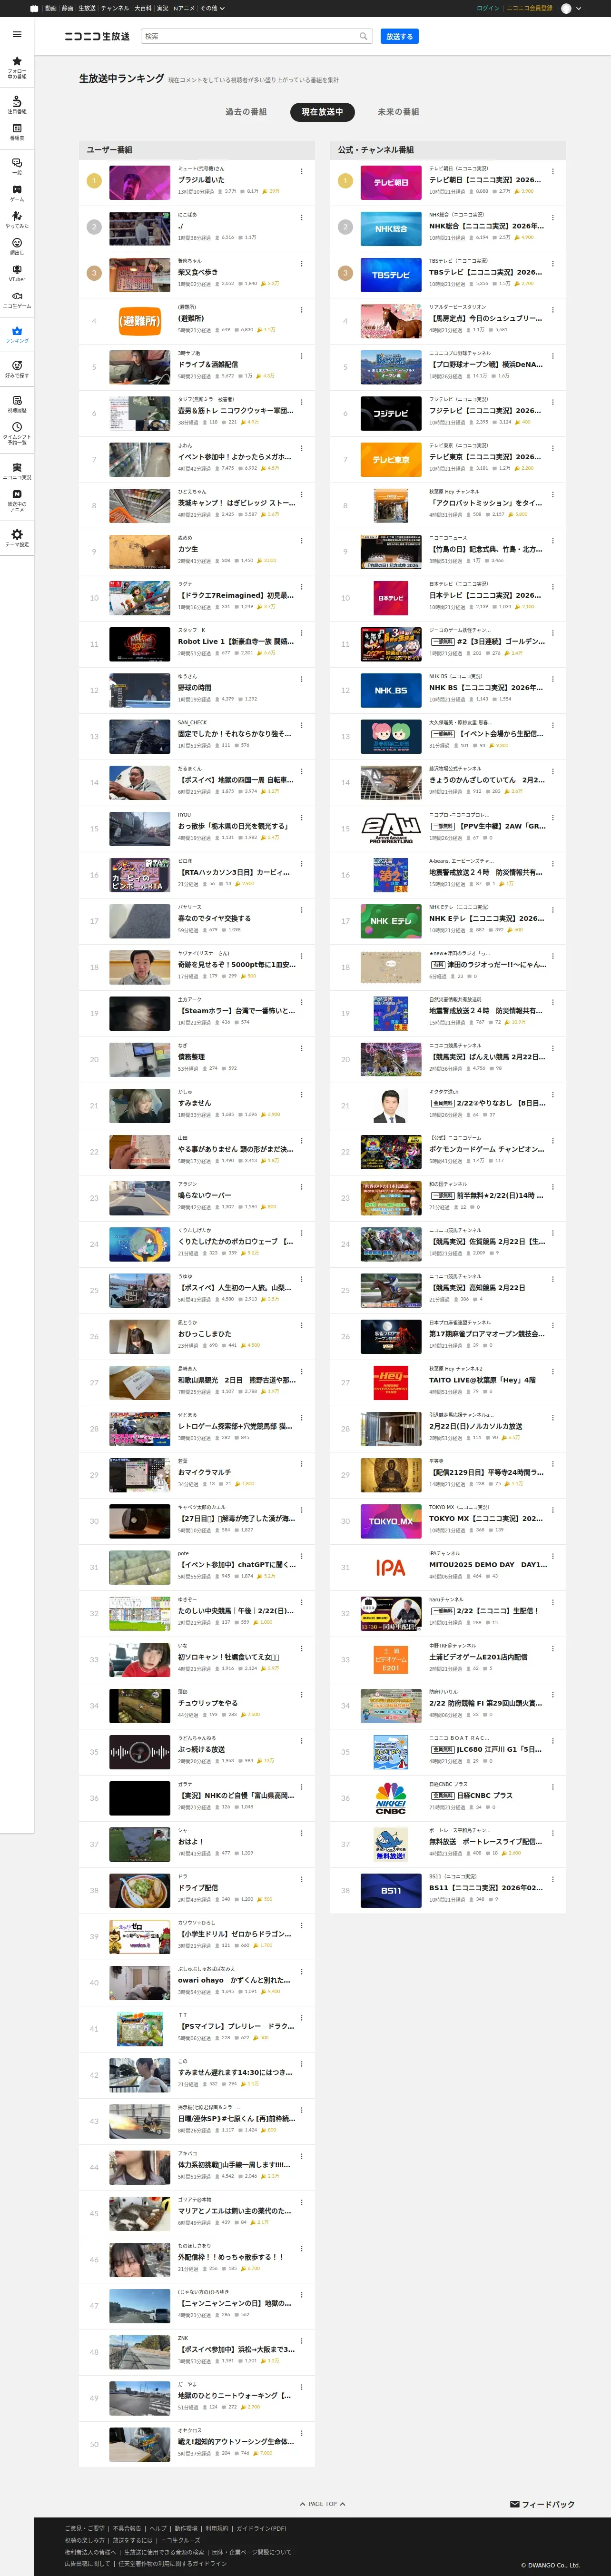The width and height of the screenshot is (611, 2576).
Task: Open title すみません in user ranking
Action: (x=194, y=1103)
